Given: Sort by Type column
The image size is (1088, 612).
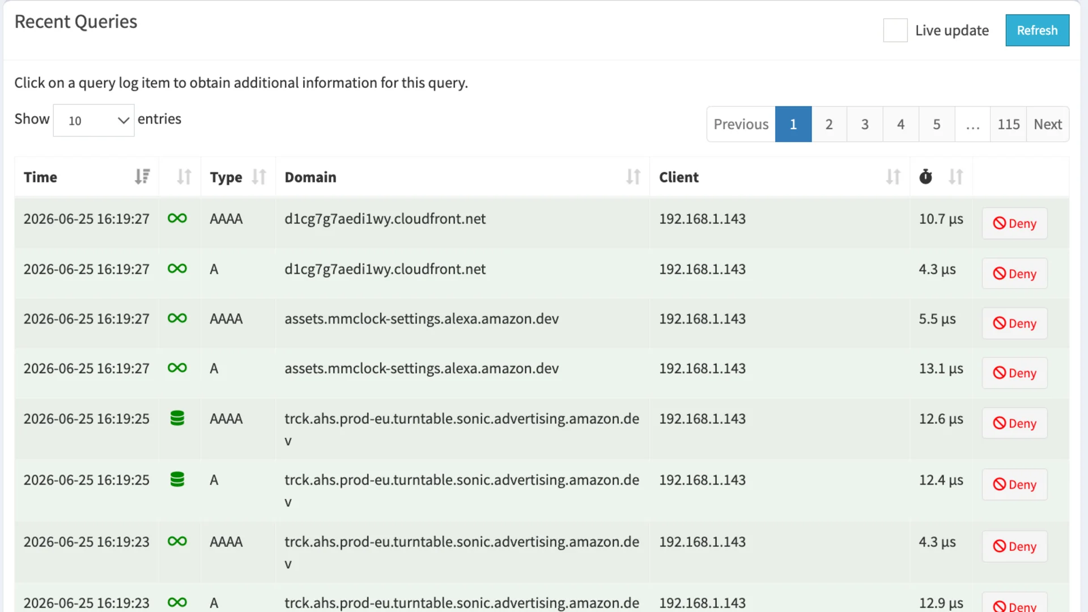Looking at the screenshot, I should (x=238, y=177).
